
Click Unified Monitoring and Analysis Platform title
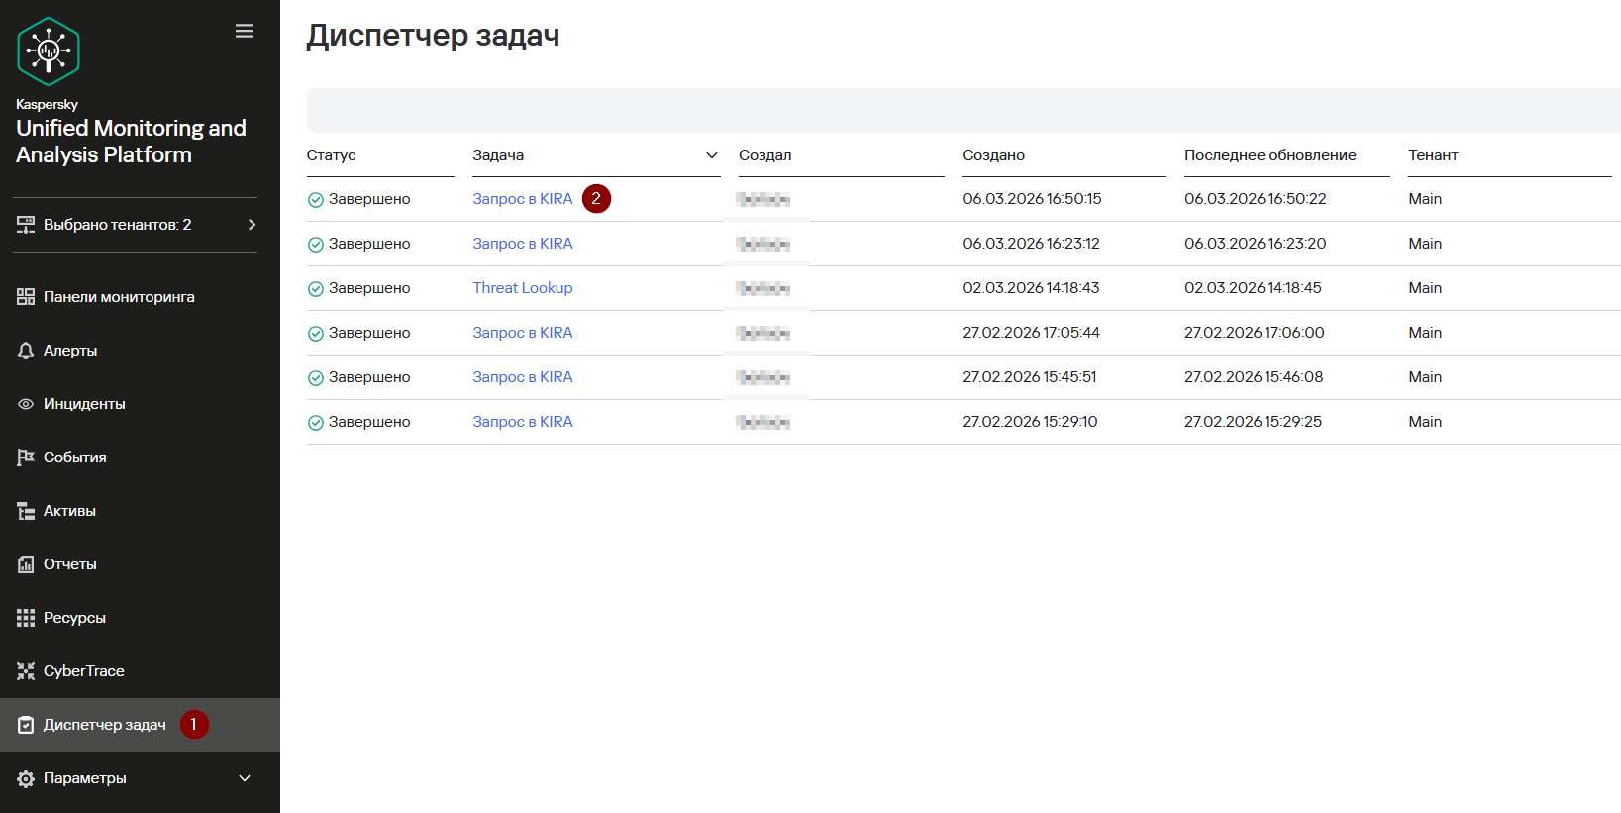[131, 142]
